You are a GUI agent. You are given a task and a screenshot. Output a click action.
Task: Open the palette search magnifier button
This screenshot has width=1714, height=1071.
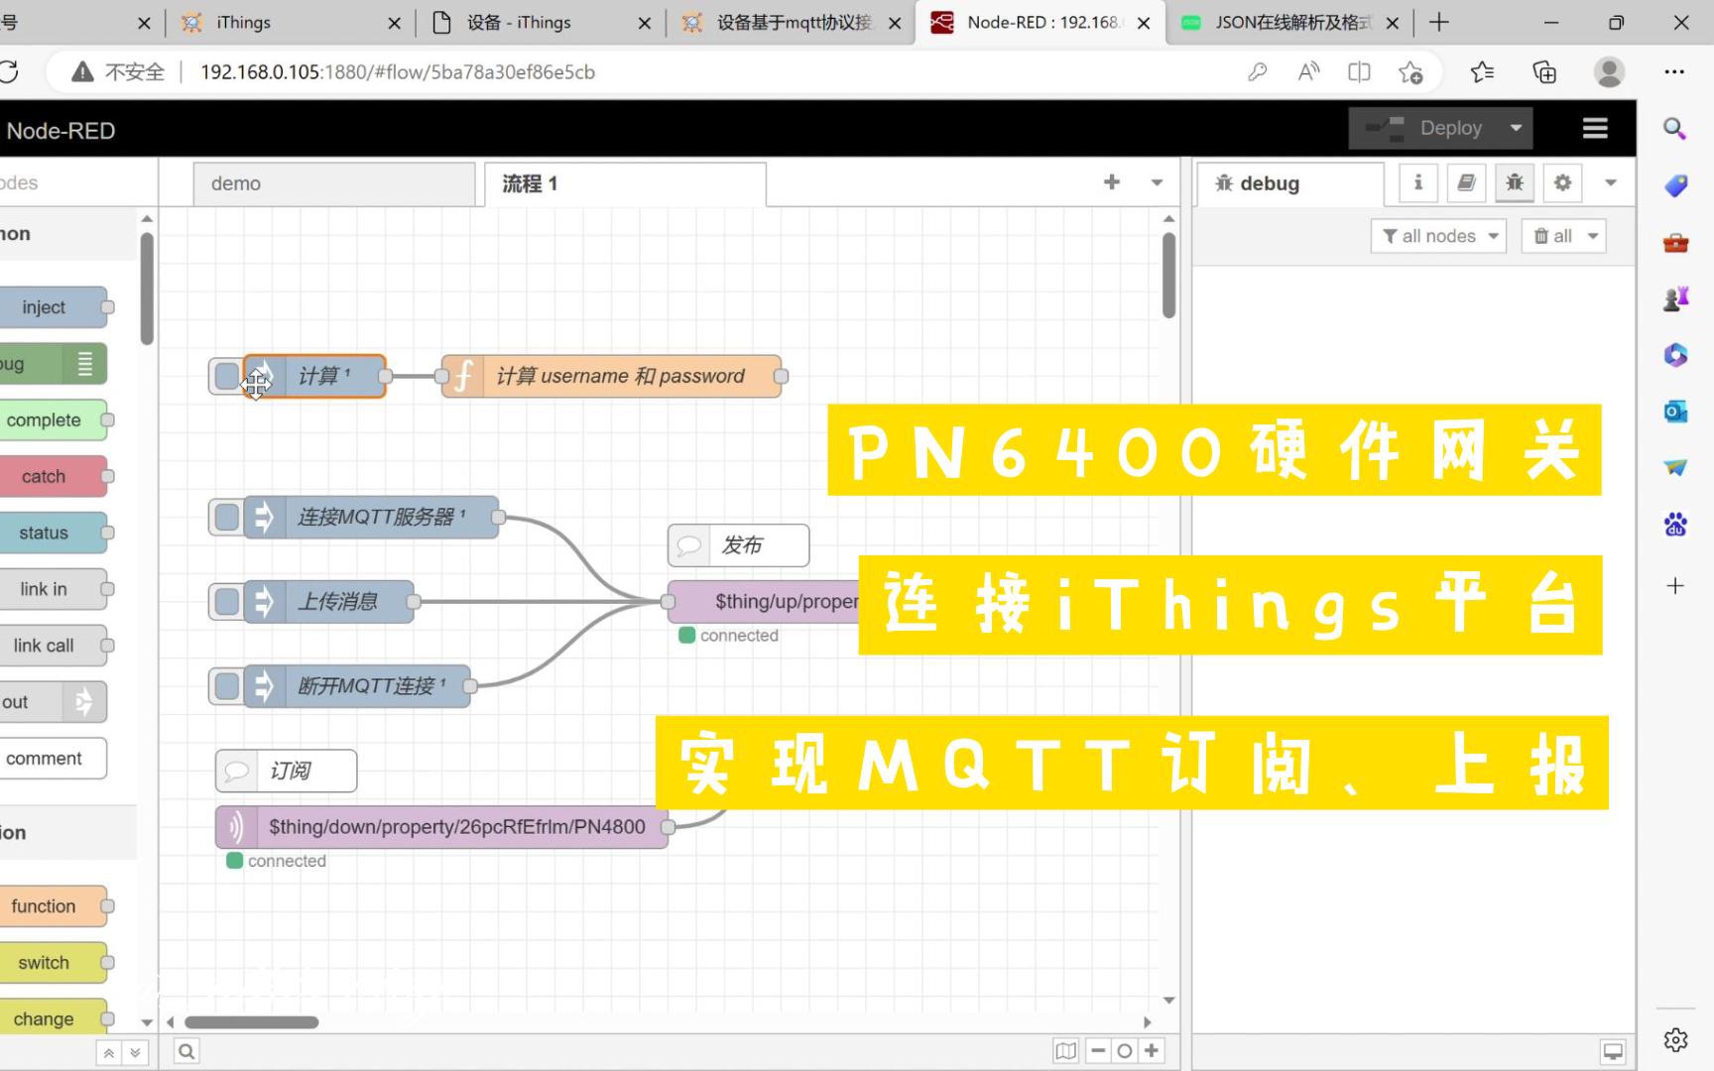pyautogui.click(x=185, y=1051)
